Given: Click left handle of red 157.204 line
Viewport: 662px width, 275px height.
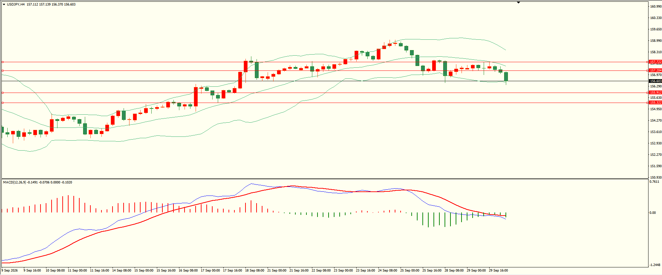Looking at the screenshot, I should tap(2, 70).
